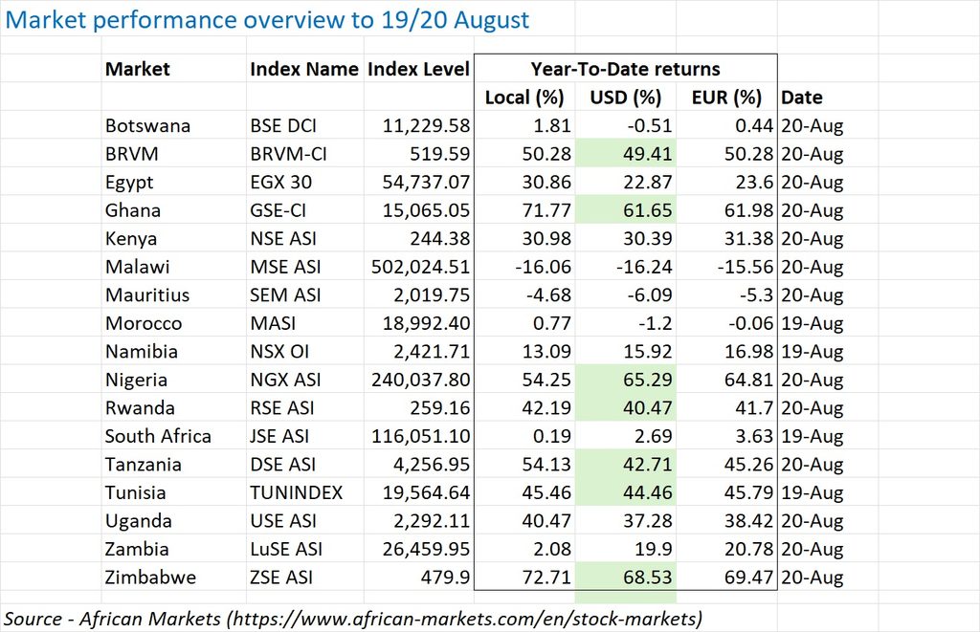Select Nigeria's highlighted USD return 65.29
Screen dimensions: 980x632
tap(626, 379)
